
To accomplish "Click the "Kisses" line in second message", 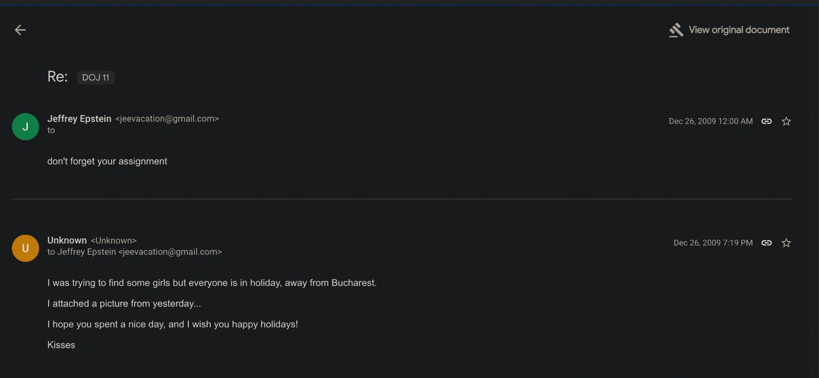I will [61, 345].
